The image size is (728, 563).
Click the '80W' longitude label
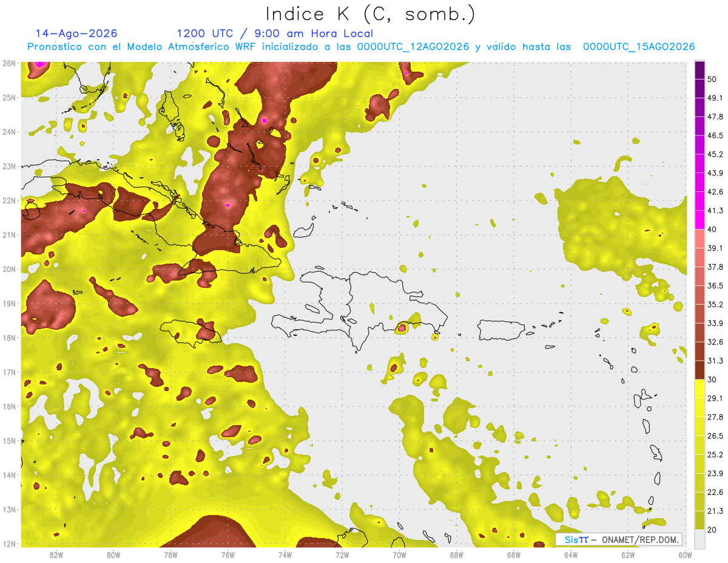coord(113,554)
